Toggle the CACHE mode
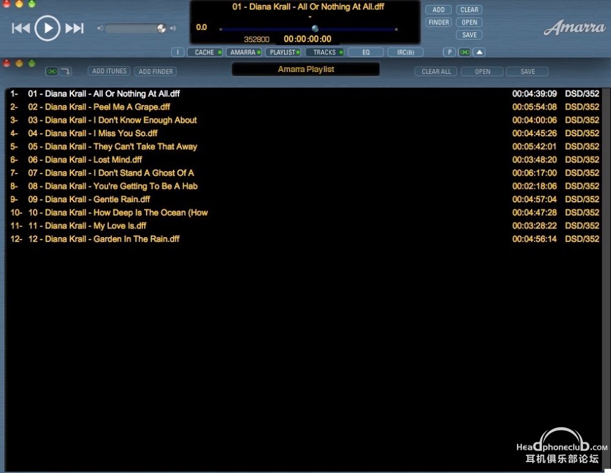This screenshot has width=611, height=473. coord(205,52)
